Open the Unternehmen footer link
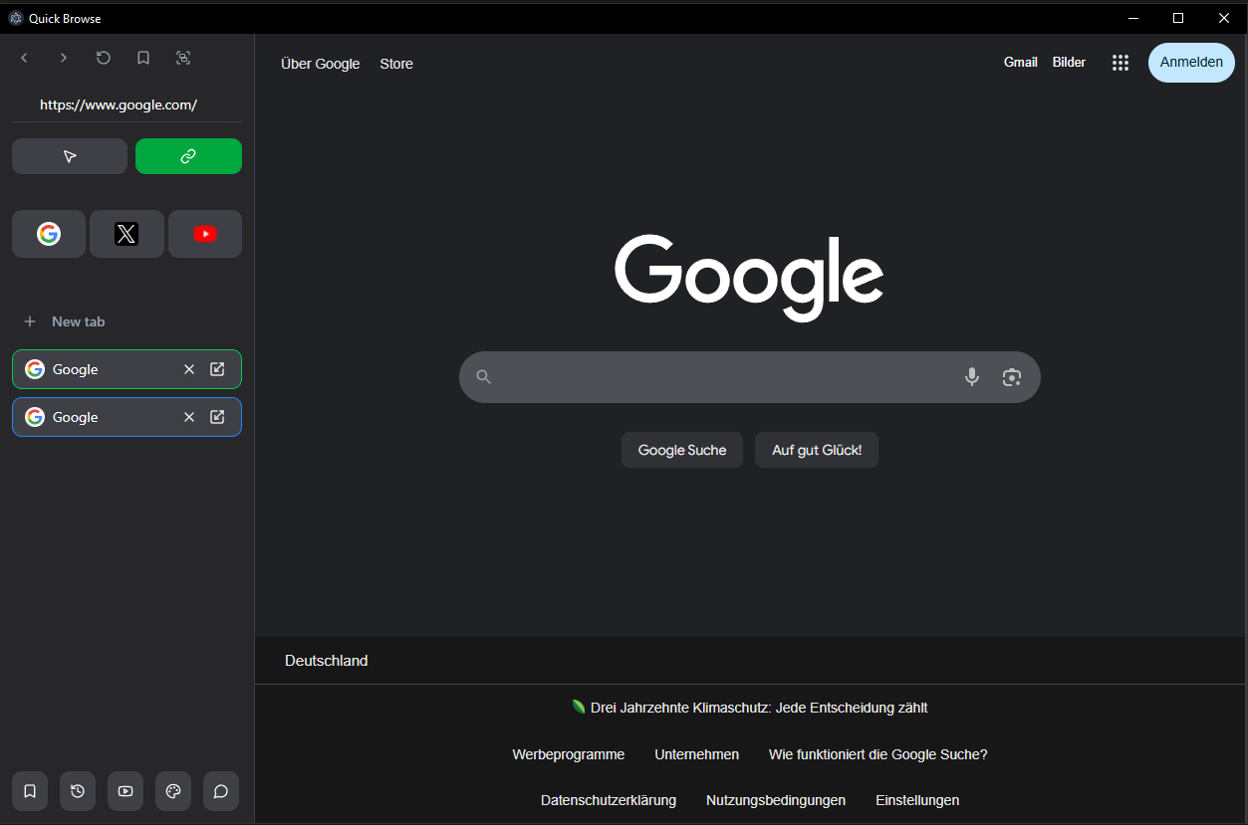The height and width of the screenshot is (825, 1248). click(x=697, y=754)
